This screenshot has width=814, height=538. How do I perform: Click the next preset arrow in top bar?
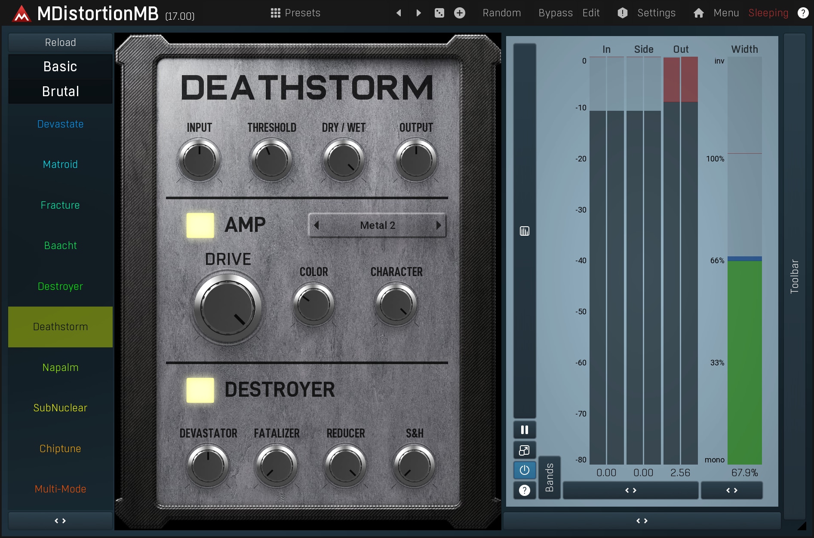tap(418, 13)
